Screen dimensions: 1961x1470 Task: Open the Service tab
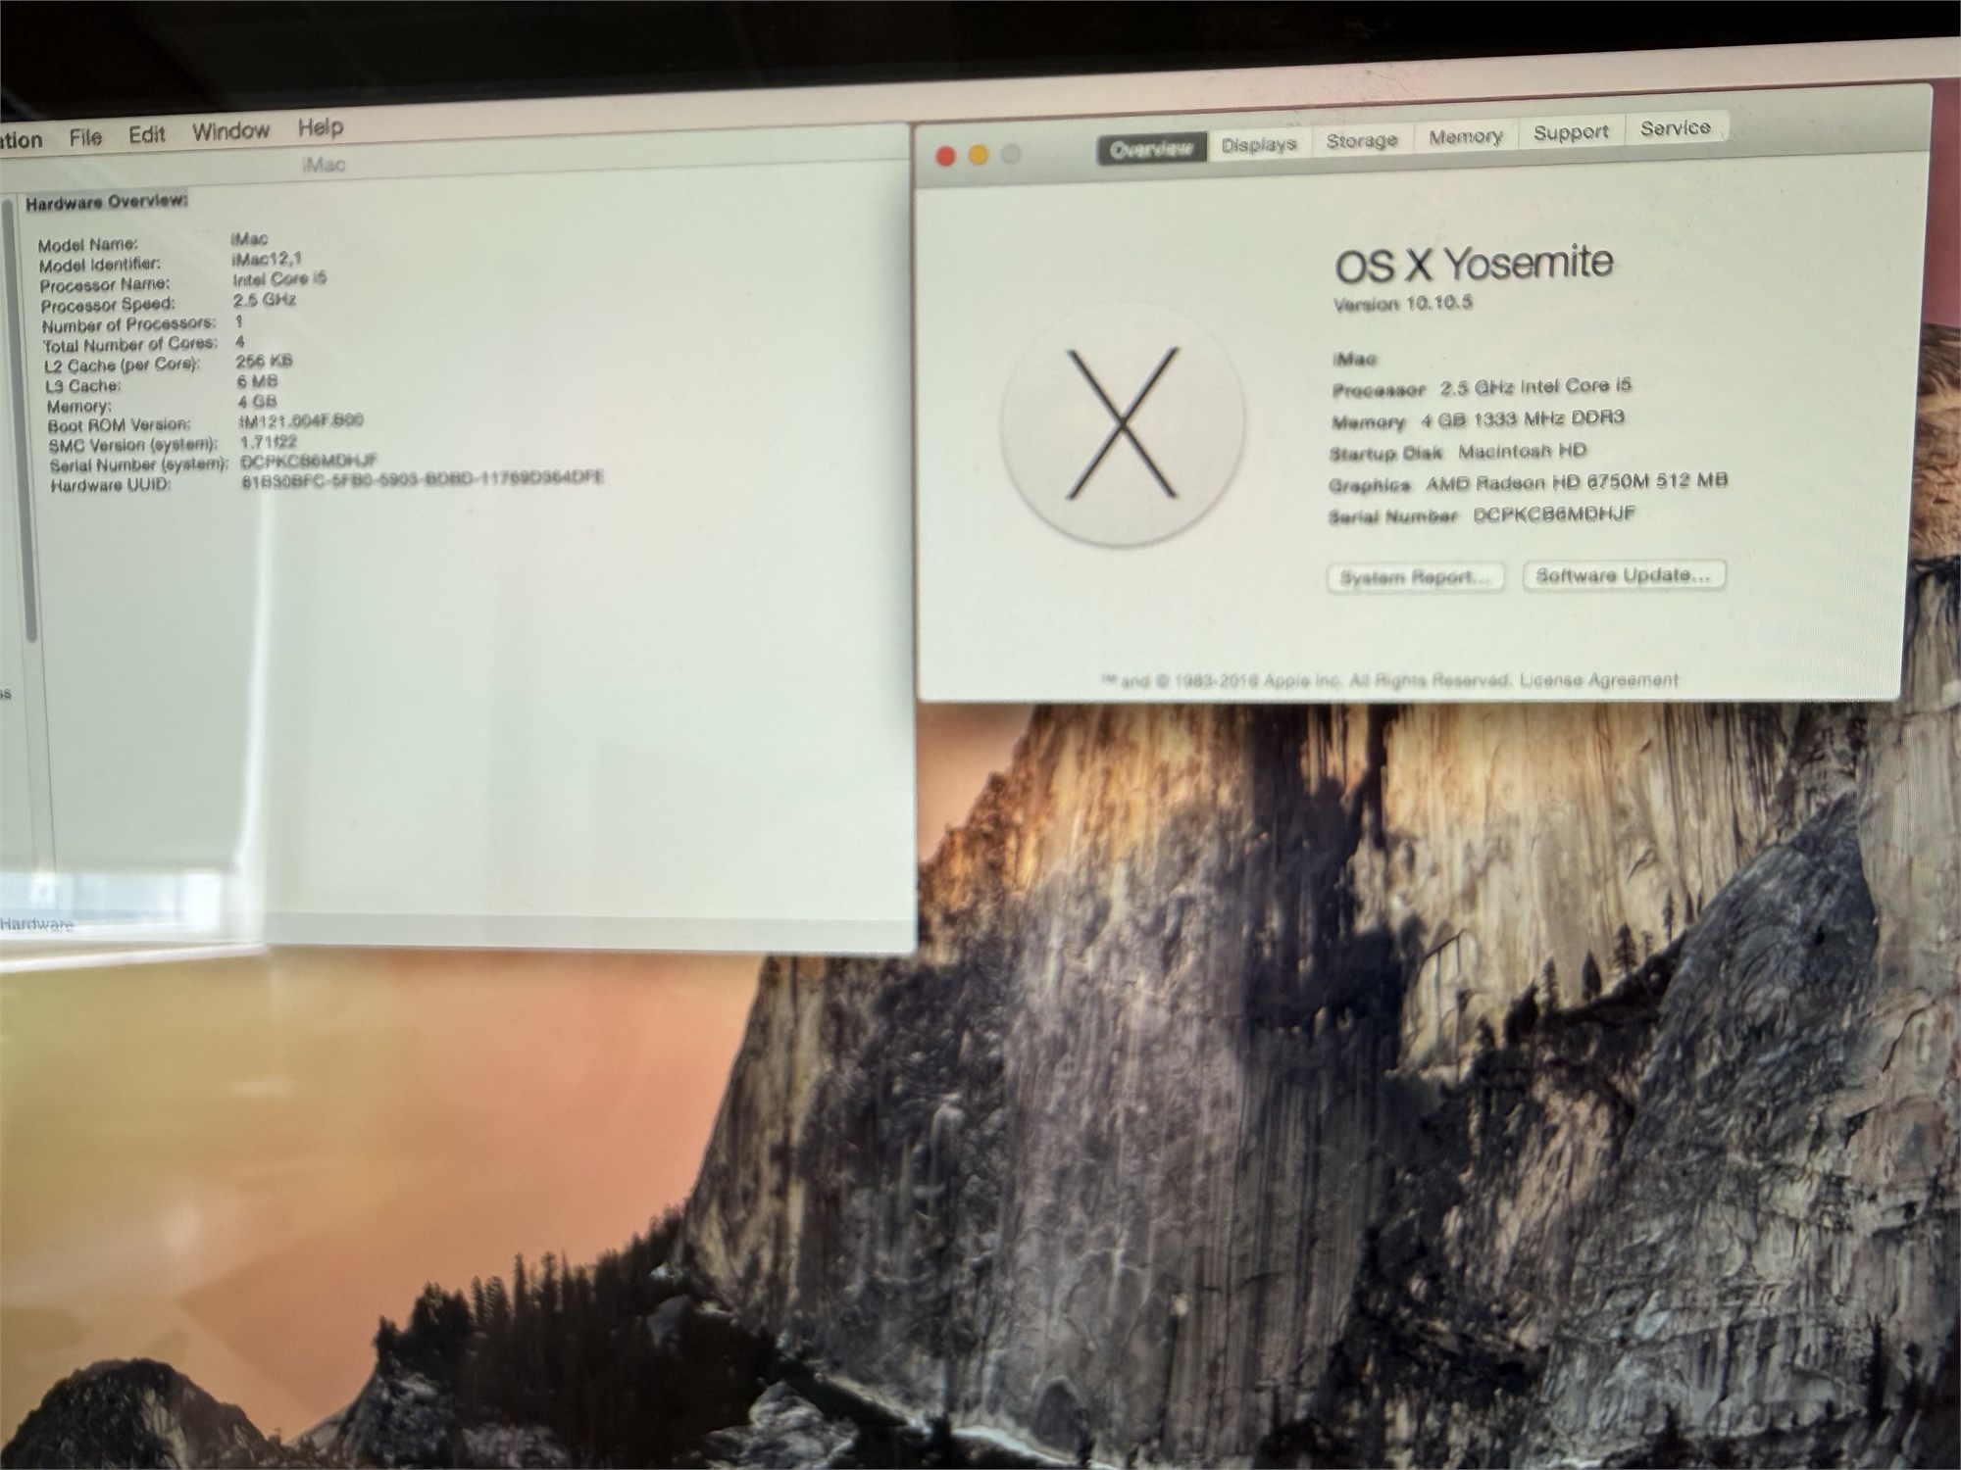(1676, 128)
